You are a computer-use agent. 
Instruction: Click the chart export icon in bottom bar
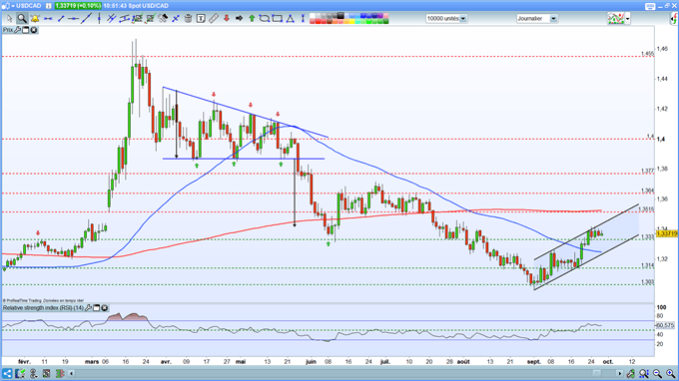point(20,373)
